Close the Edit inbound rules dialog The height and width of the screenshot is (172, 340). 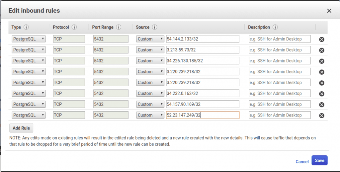pyautogui.click(x=329, y=11)
